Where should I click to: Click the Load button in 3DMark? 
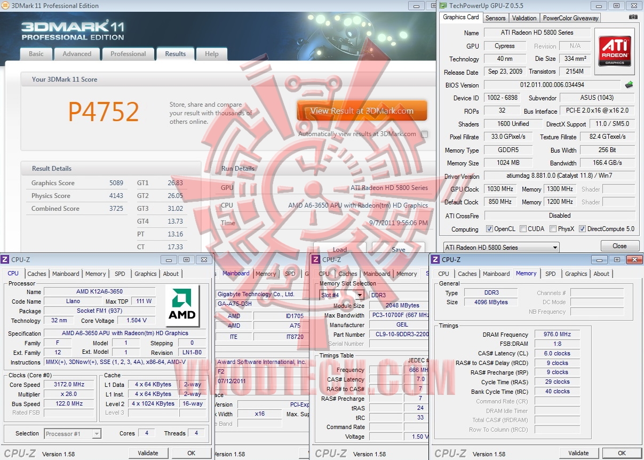click(340, 249)
